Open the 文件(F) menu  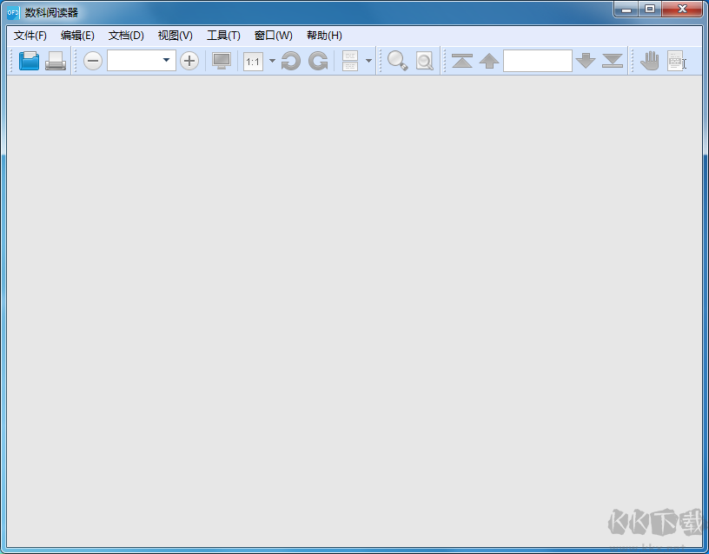click(x=30, y=36)
